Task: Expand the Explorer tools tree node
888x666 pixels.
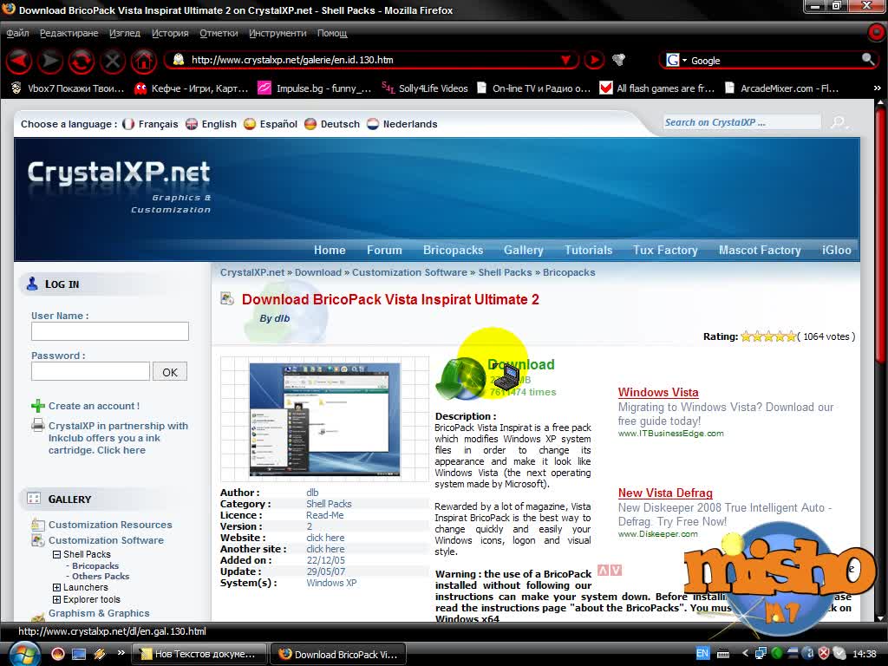Action: (x=56, y=600)
